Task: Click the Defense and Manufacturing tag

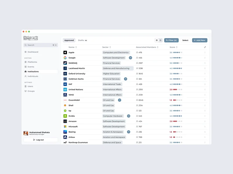Action: 118,68
